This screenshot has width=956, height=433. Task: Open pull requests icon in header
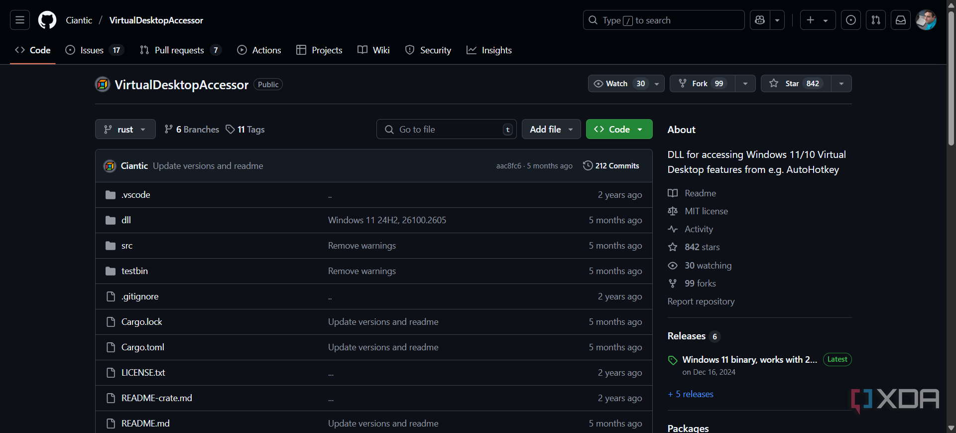876,20
